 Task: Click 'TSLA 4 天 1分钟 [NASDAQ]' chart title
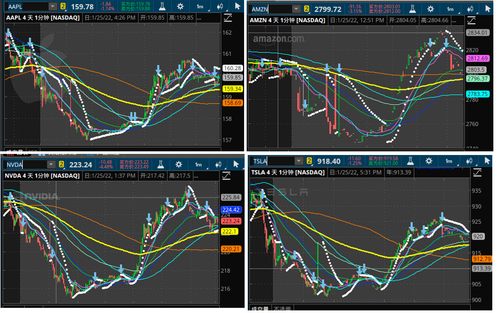[x=288, y=173]
